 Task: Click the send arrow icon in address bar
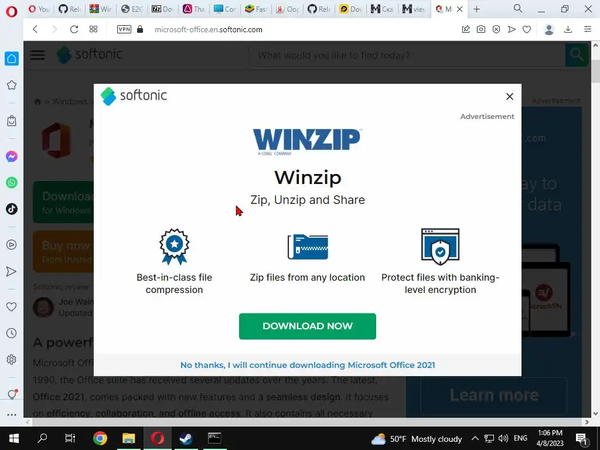(512, 29)
